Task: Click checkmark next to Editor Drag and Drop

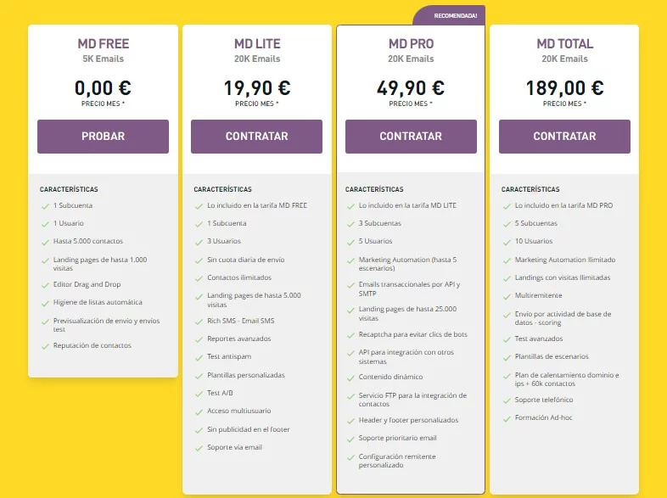Action: 45,285
